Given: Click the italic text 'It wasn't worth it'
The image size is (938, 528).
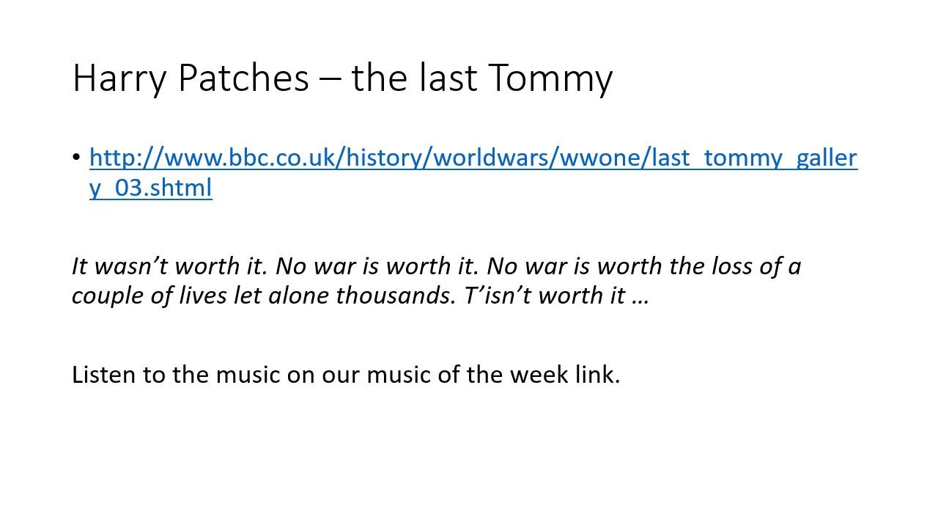Looking at the screenshot, I should coord(169,265).
